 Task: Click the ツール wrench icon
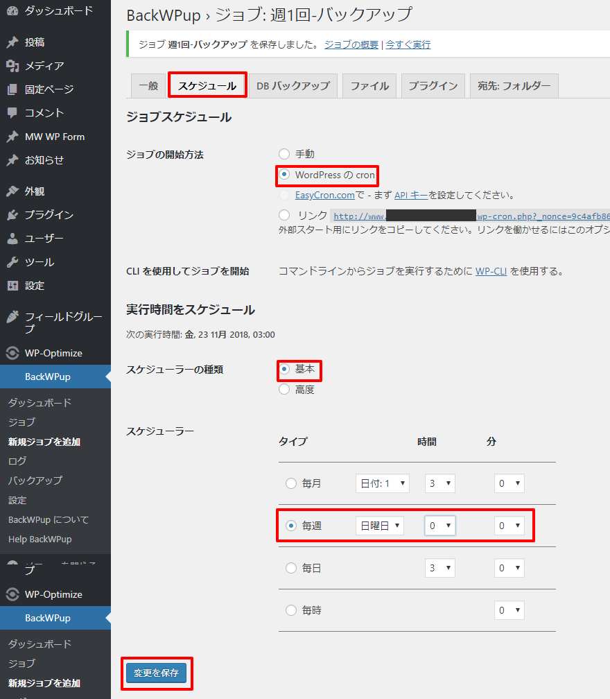click(12, 262)
